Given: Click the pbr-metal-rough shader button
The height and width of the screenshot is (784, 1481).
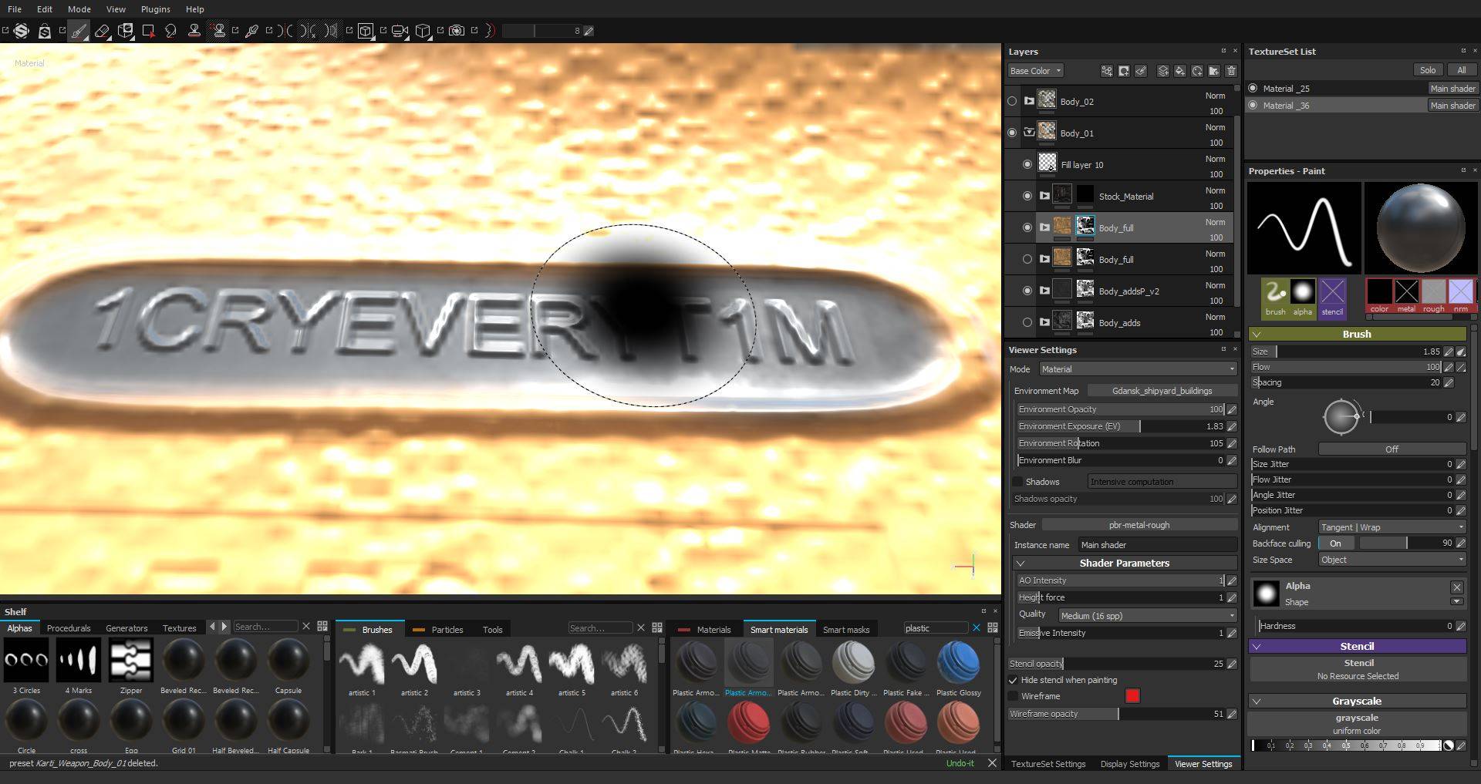Looking at the screenshot, I should coord(1139,525).
